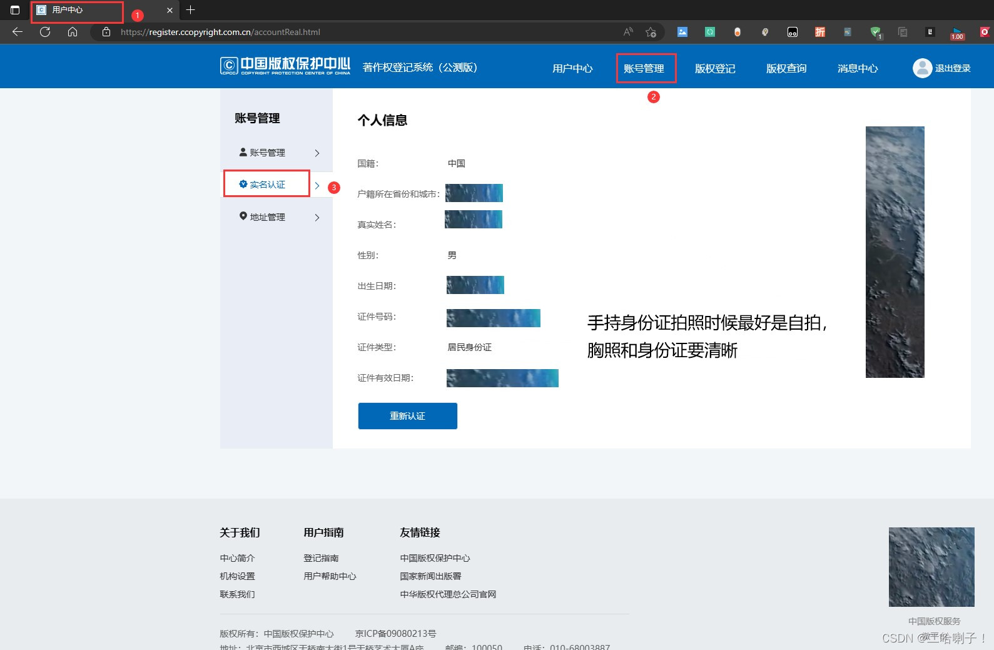The image size is (994, 650).
Task: Select 地址管理 in the sidebar
Action: [x=267, y=217]
